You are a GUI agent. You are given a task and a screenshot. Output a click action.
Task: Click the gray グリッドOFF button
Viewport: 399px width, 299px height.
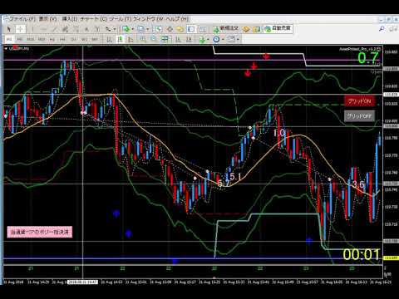click(x=359, y=116)
